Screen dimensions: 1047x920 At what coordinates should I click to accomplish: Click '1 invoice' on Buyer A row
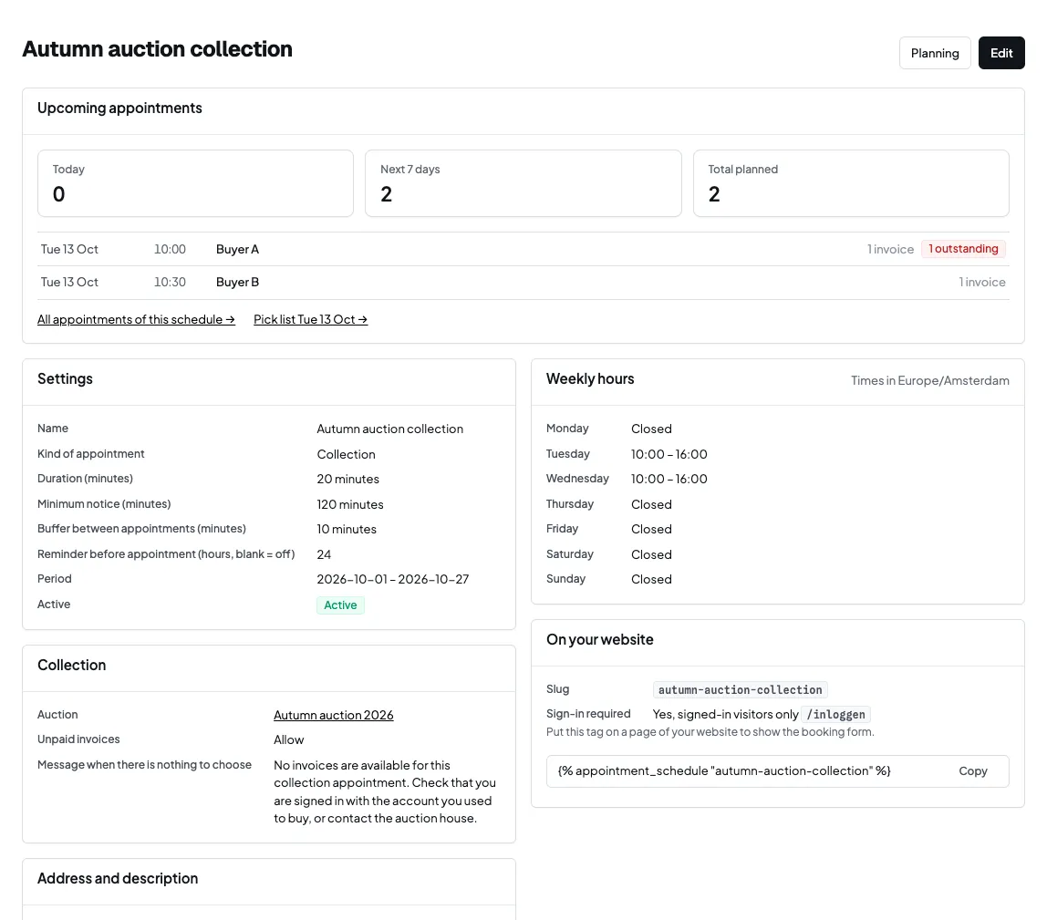(890, 249)
